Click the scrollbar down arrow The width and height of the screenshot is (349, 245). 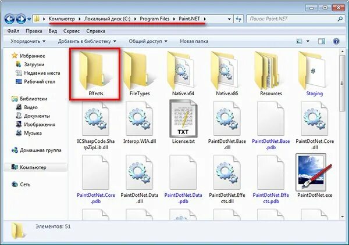(343, 217)
